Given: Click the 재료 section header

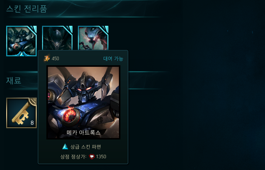Looking at the screenshot, I should (x=14, y=81).
